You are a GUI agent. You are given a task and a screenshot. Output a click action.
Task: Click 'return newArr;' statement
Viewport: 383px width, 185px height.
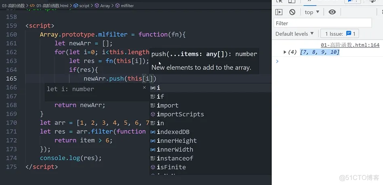pos(80,105)
